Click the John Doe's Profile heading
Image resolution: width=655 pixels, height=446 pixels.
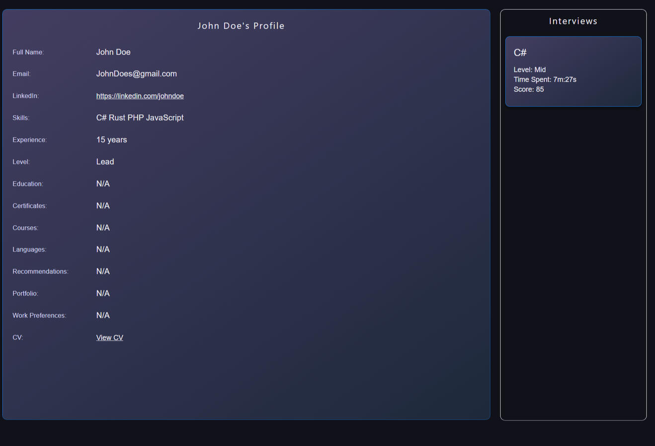point(241,26)
